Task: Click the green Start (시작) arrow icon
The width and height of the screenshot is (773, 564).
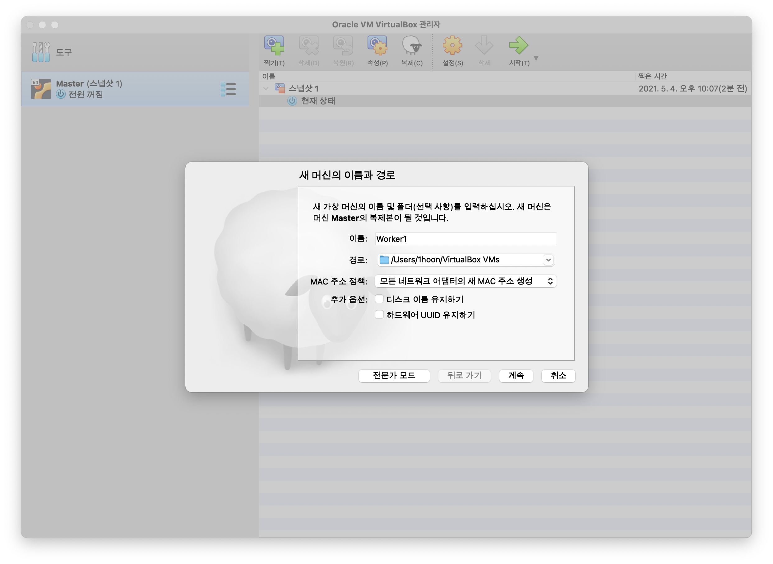Action: [518, 46]
